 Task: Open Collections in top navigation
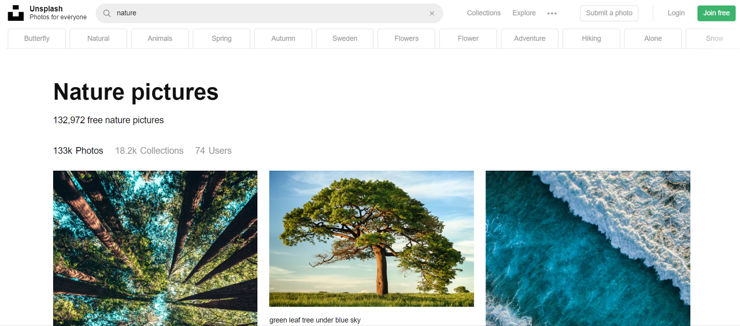click(x=484, y=13)
